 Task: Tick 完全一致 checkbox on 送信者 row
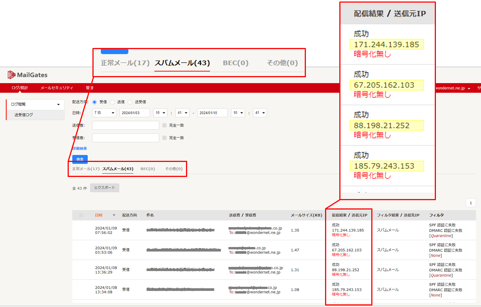tap(164, 125)
